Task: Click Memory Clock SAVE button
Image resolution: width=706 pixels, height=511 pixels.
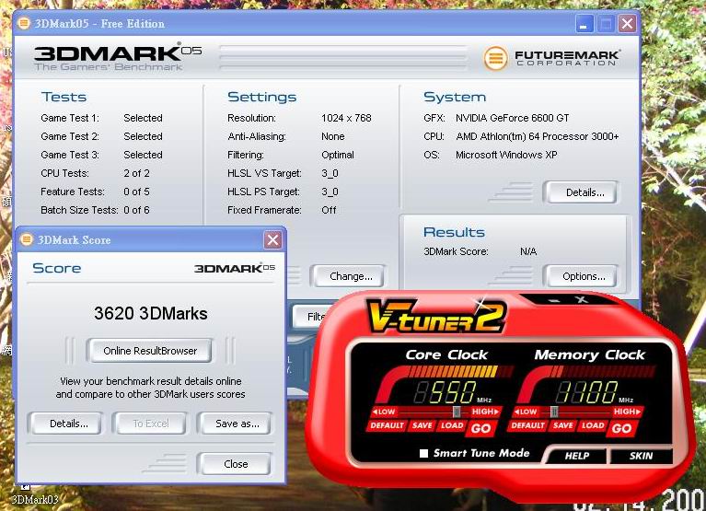Action: 562,425
